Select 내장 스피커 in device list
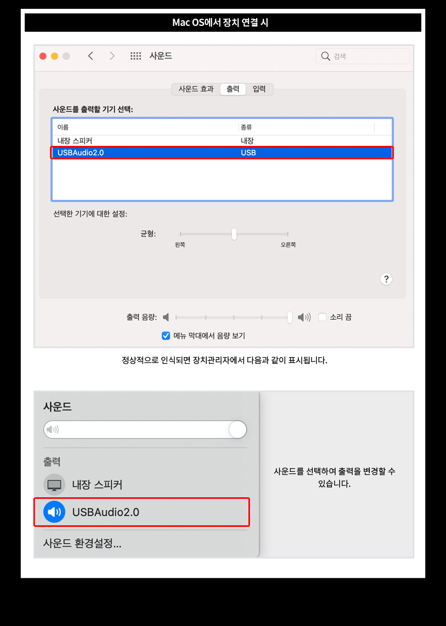The height and width of the screenshot is (626, 446). click(222, 141)
